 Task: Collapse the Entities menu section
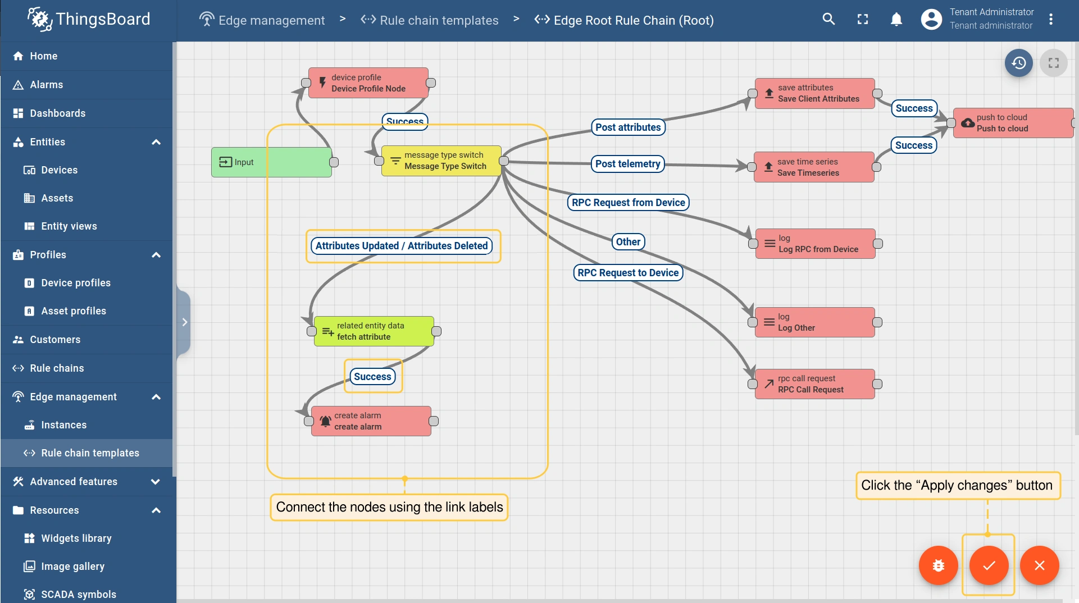point(156,142)
